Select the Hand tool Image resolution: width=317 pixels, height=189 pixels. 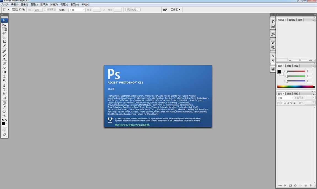[x=4, y=111]
